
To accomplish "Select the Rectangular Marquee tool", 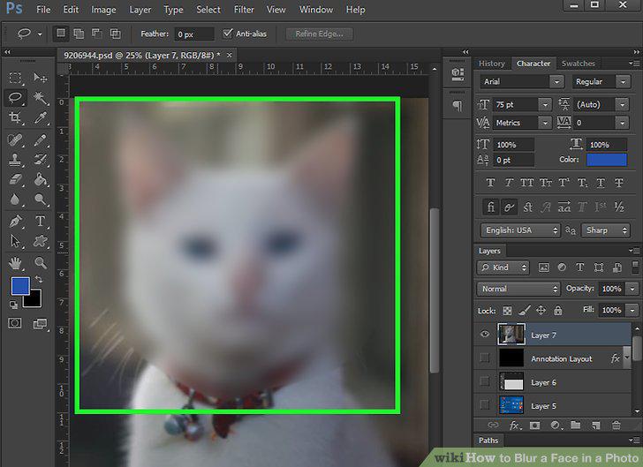I will (15, 78).
